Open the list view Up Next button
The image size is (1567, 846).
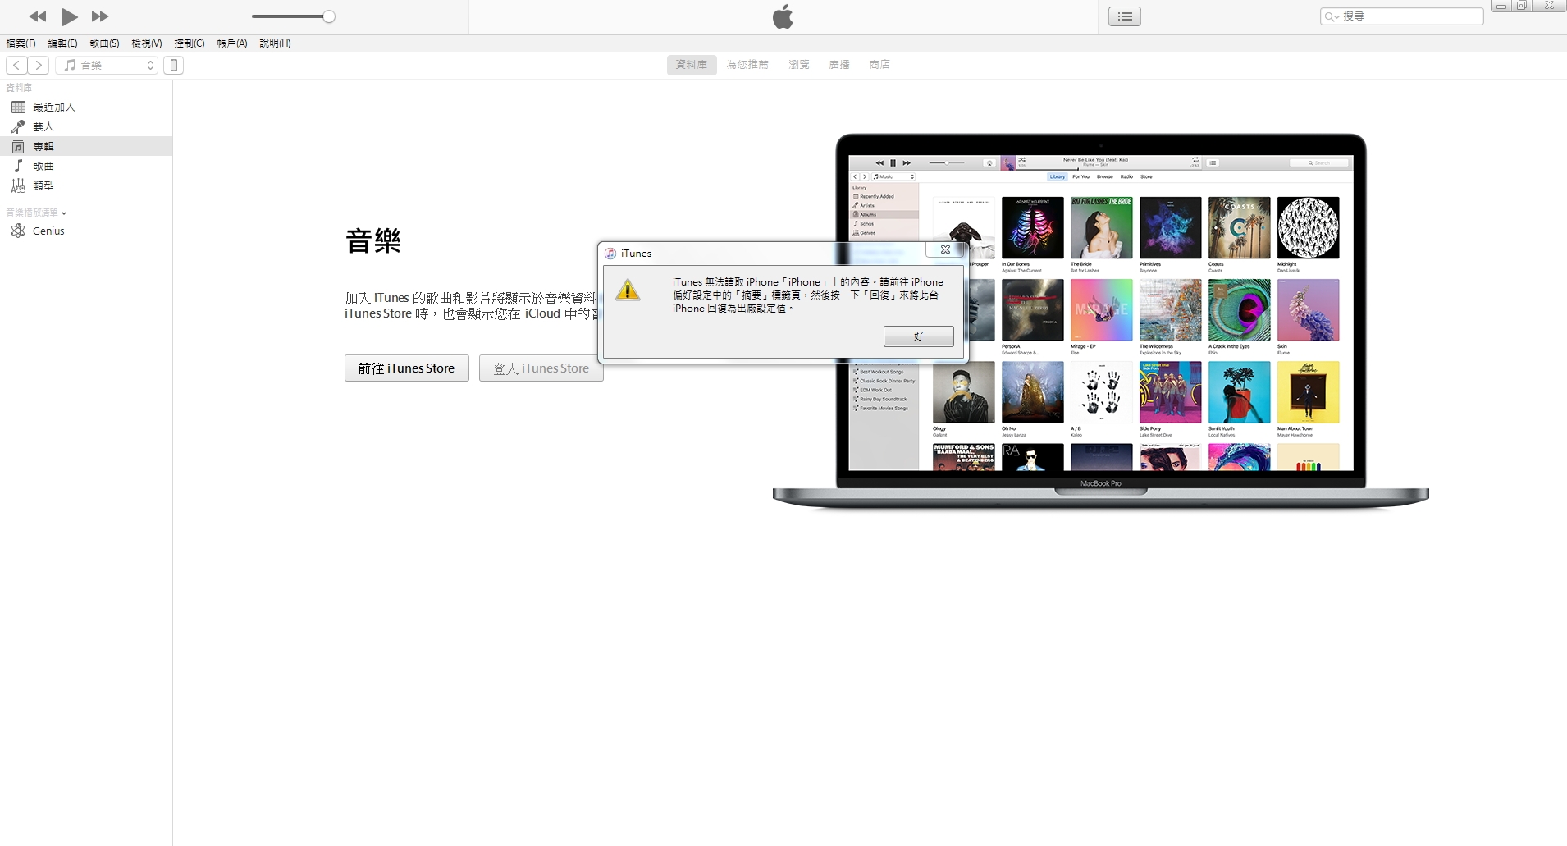[x=1125, y=16]
